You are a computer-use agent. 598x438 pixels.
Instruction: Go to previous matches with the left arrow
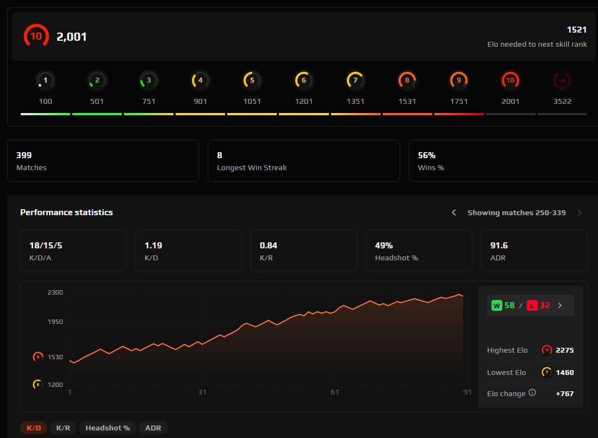point(453,212)
